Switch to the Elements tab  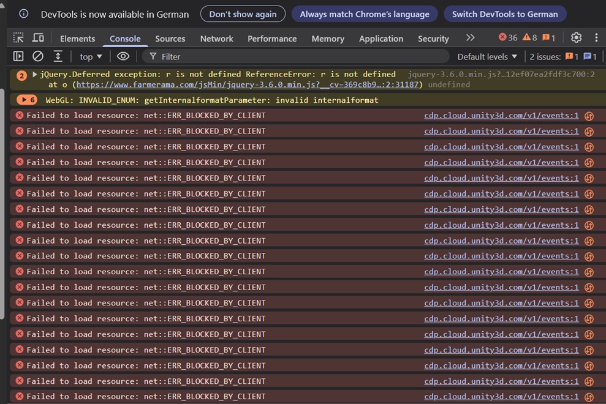coord(77,39)
